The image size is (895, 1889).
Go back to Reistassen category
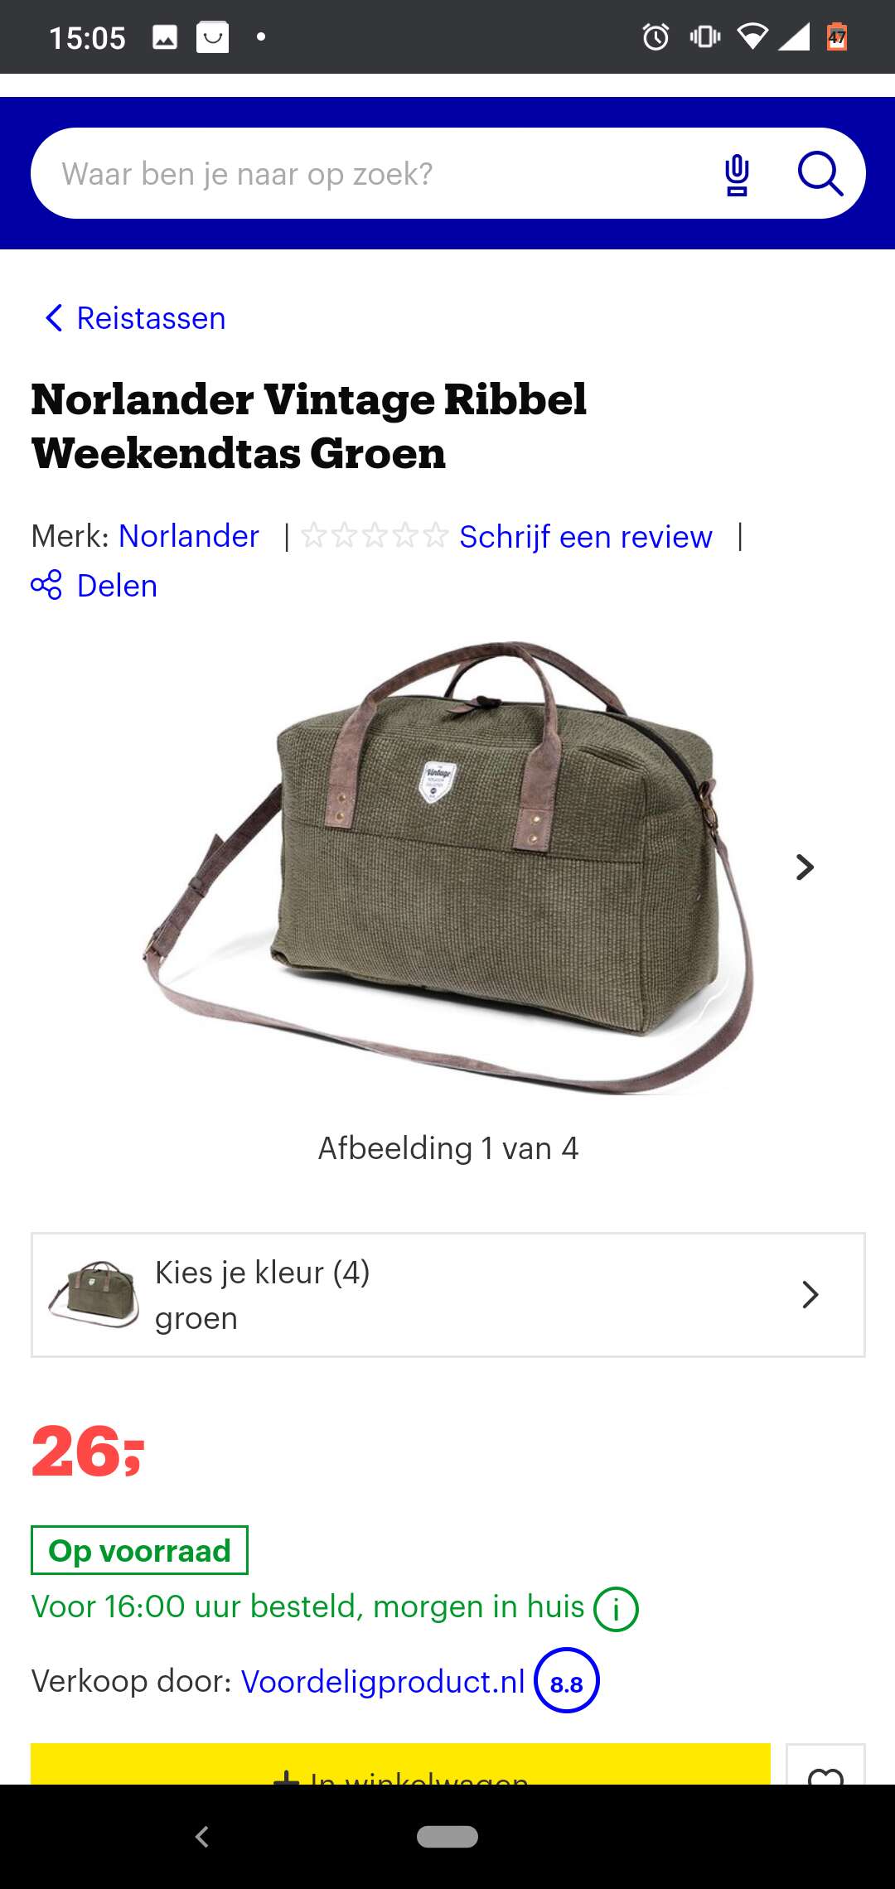pos(135,318)
